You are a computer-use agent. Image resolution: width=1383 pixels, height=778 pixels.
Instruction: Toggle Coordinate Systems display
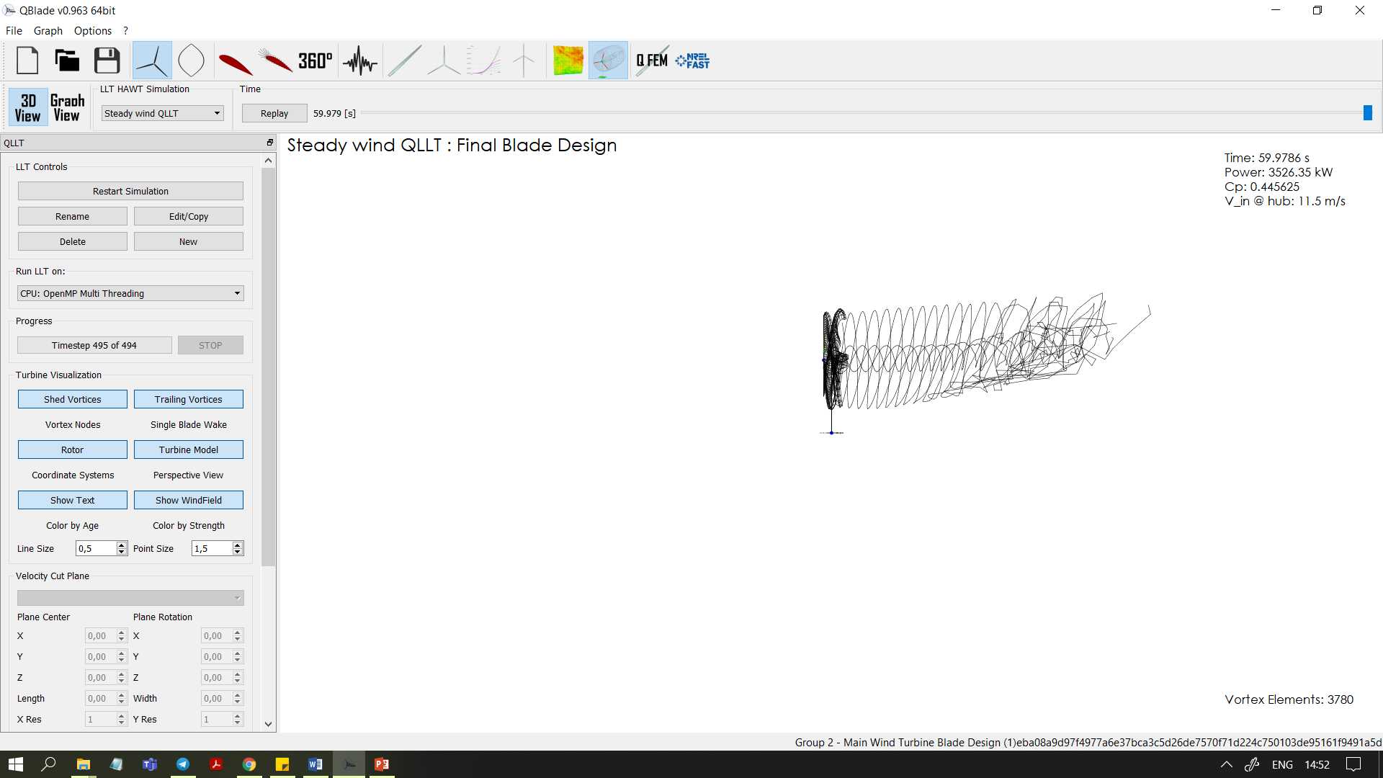73,475
